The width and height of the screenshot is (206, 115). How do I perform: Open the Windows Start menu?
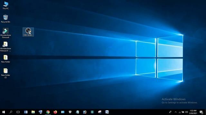[4, 112]
